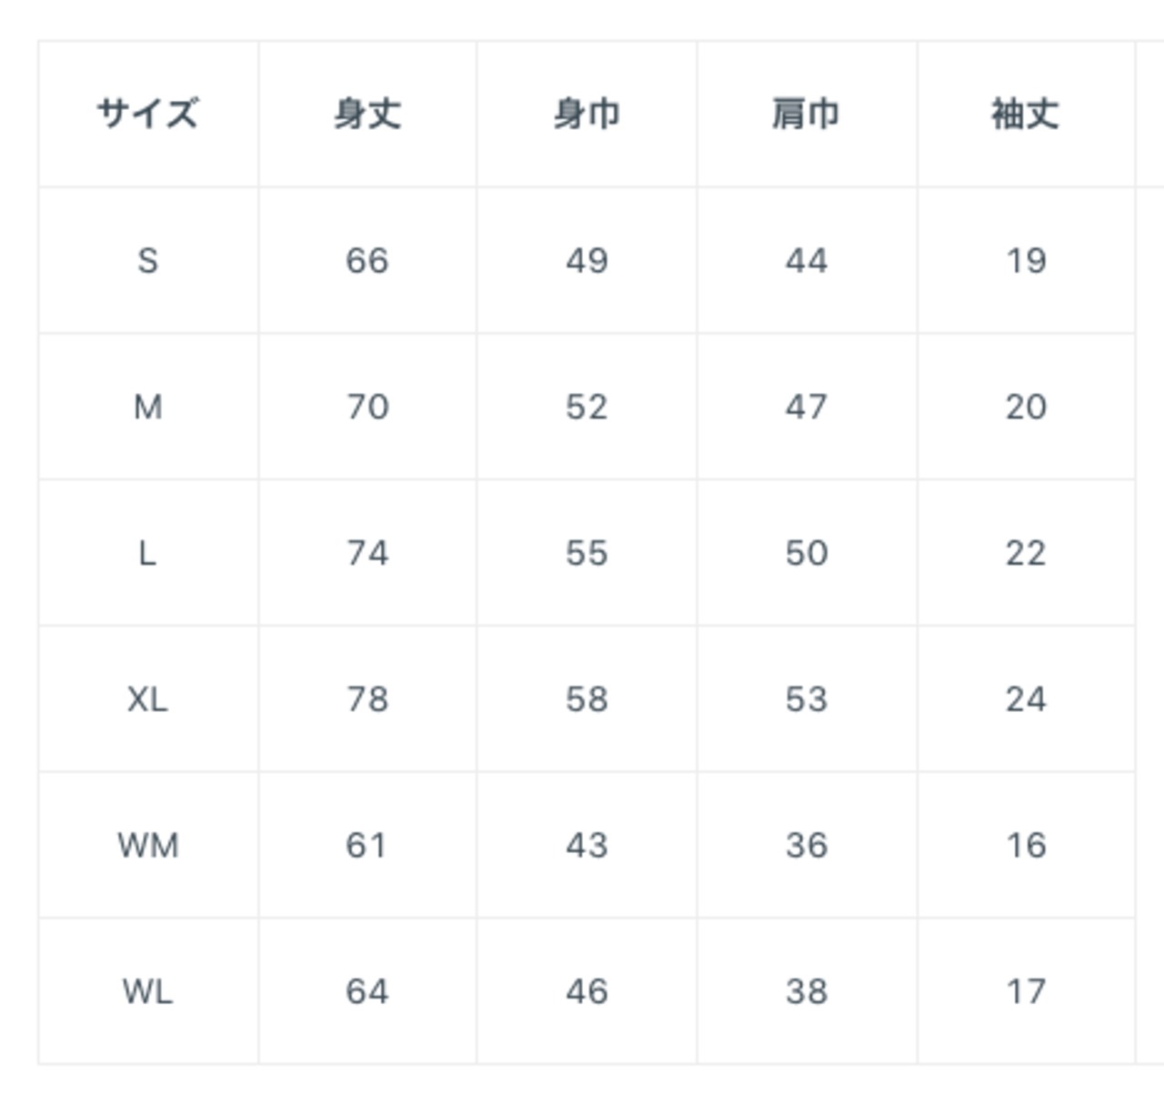Select the WM size row label
The height and width of the screenshot is (1095, 1164).
coord(147,846)
